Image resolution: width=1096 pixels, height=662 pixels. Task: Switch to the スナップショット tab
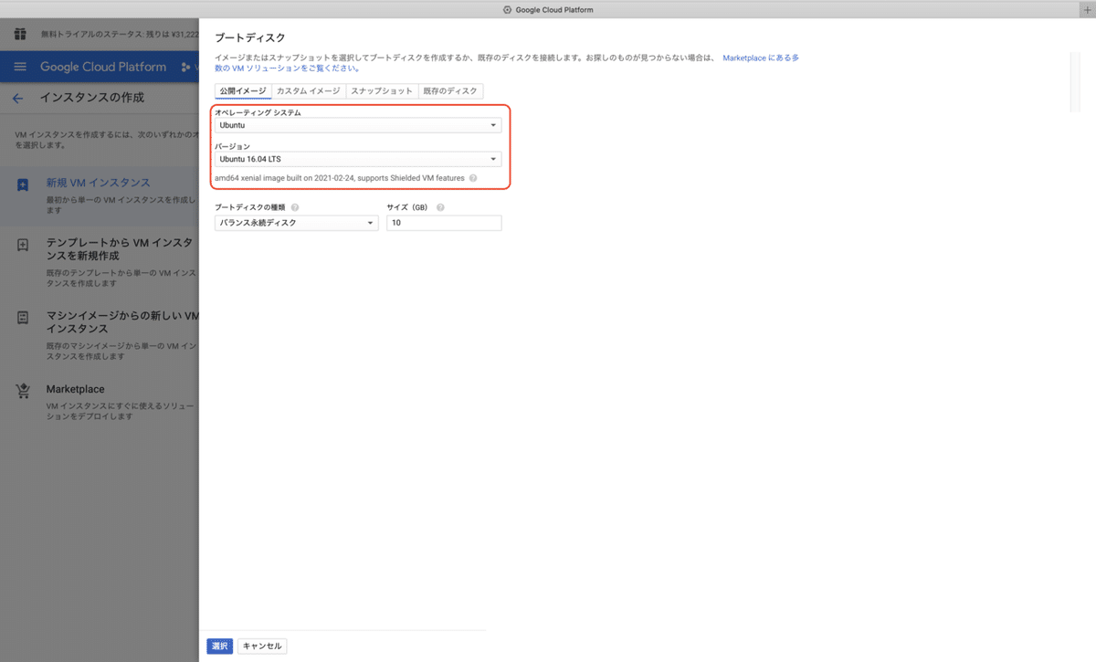(382, 91)
